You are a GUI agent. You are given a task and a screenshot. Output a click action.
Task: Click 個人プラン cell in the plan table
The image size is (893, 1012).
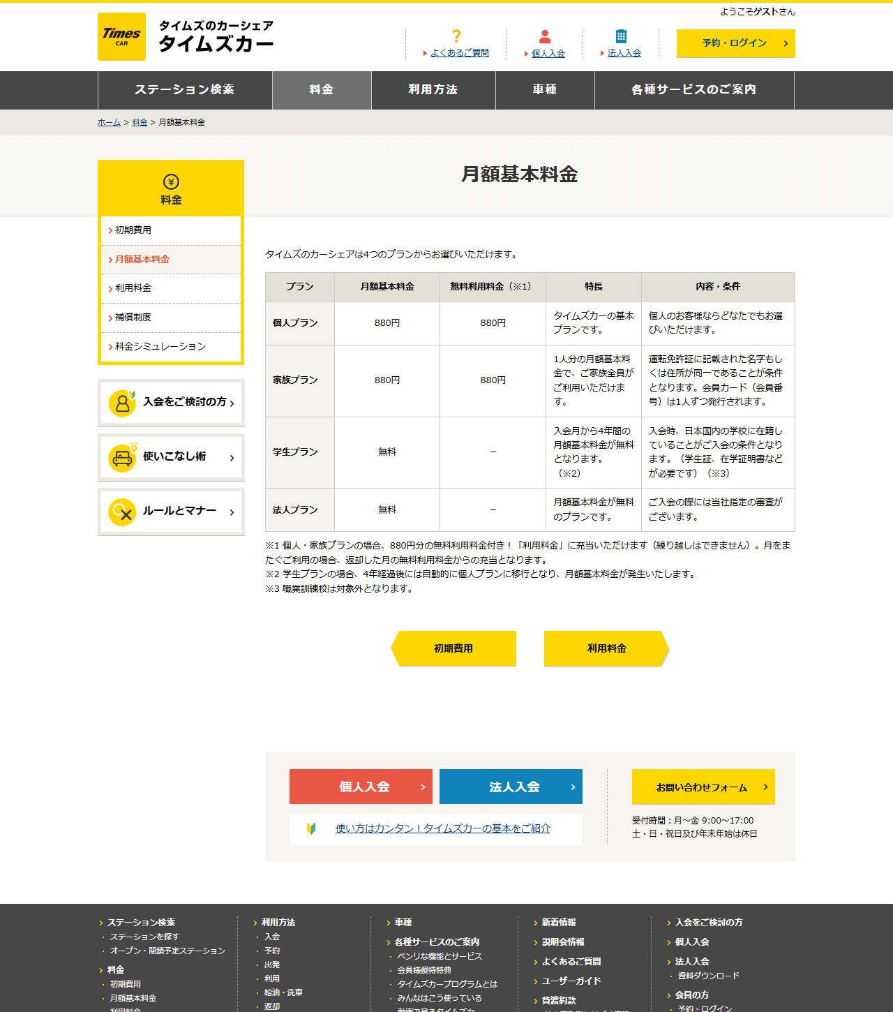pos(300,323)
